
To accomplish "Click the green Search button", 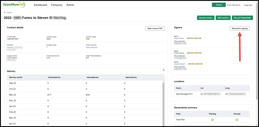I will coord(219,5).
